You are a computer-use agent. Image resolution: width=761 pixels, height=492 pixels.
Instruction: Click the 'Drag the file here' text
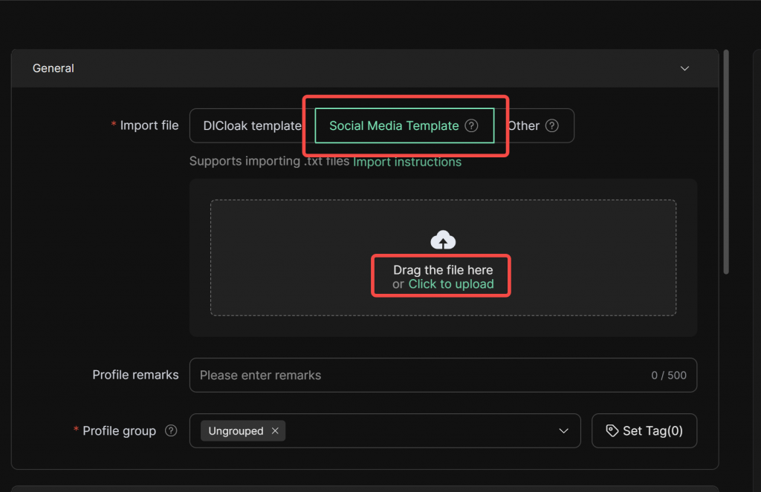(x=443, y=270)
